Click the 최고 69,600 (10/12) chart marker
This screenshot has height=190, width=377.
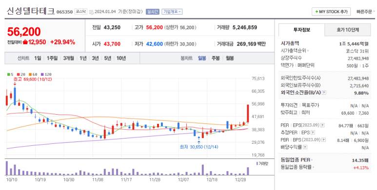pos(33,79)
